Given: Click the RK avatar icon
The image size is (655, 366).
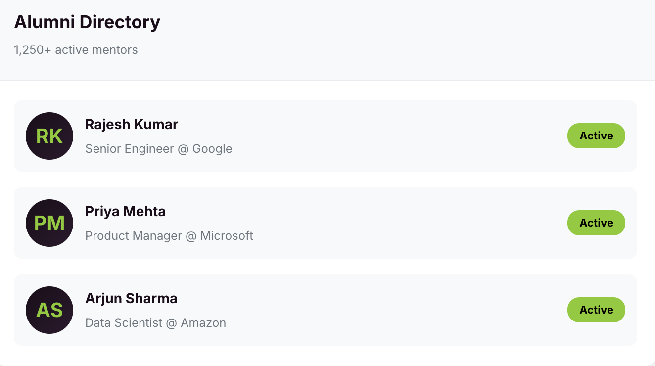Looking at the screenshot, I should pos(49,136).
